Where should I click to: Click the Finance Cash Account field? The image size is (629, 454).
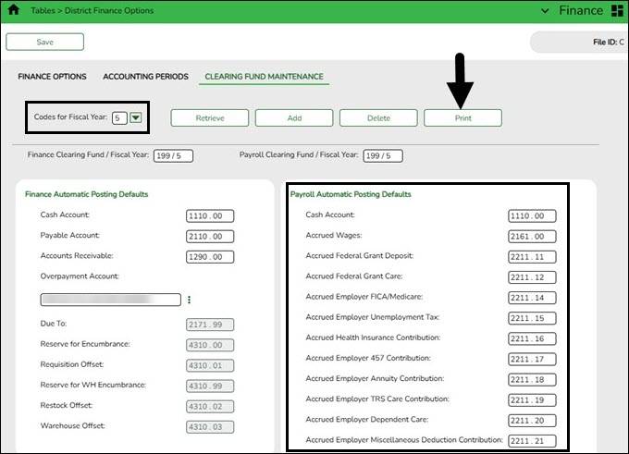pos(208,216)
